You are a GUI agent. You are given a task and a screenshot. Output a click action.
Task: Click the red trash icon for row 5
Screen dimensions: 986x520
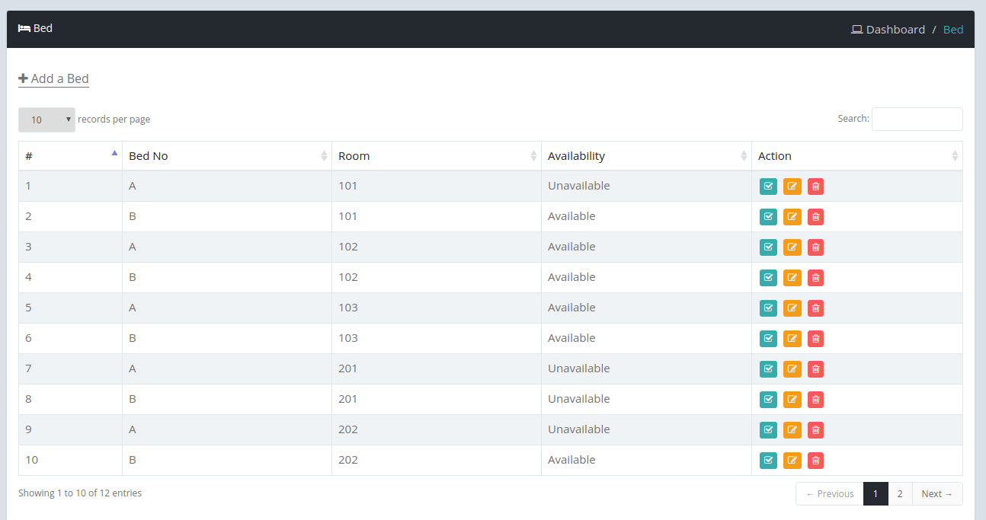tap(815, 308)
